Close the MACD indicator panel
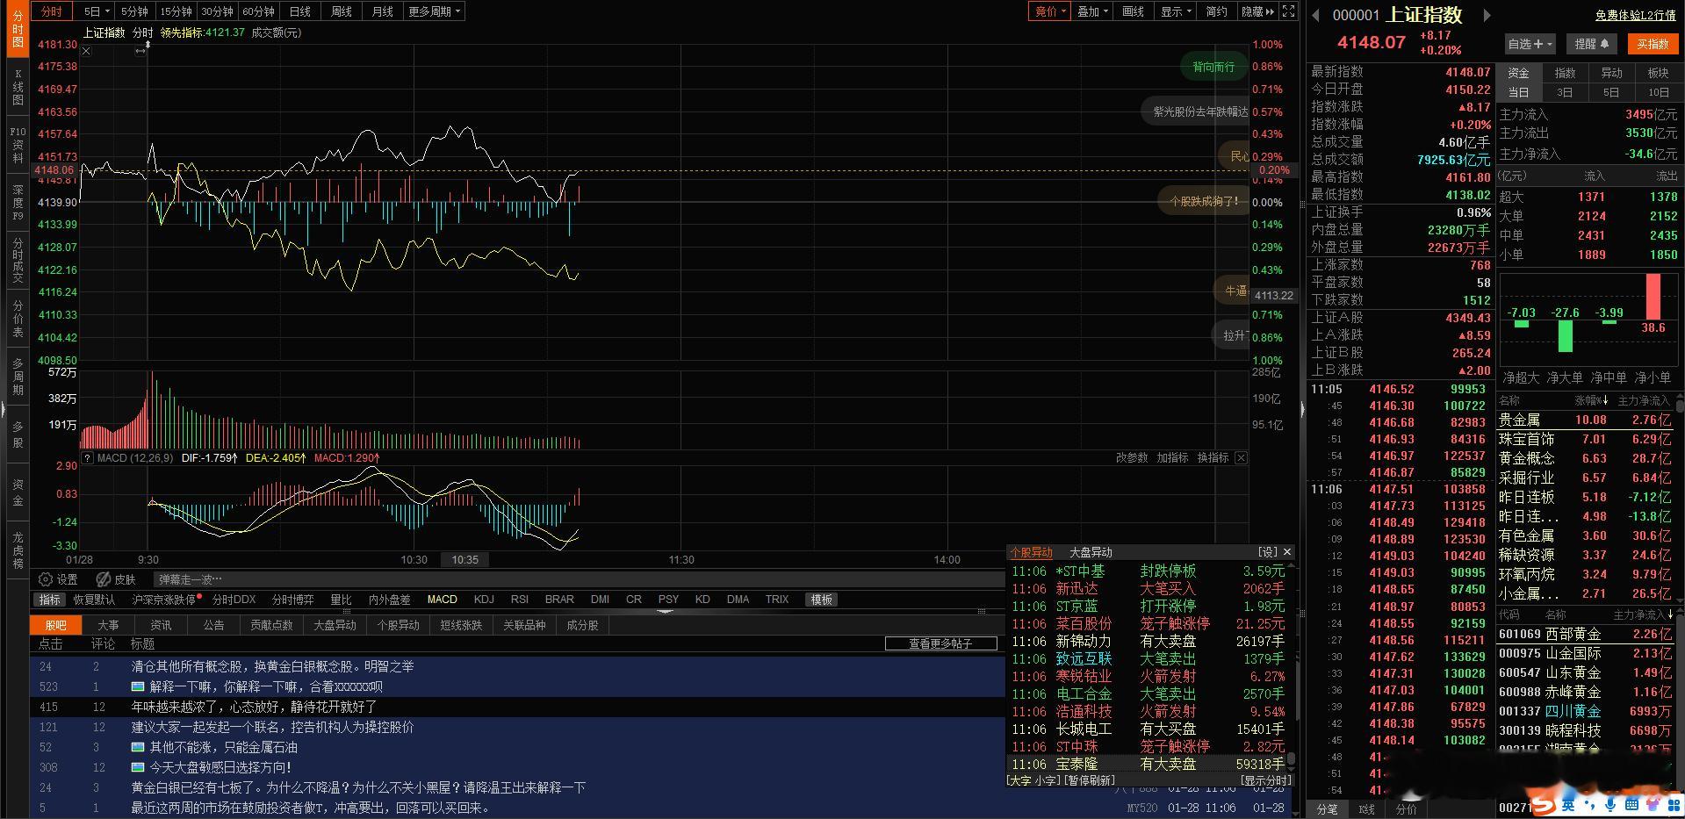This screenshot has width=1685, height=819. 1241,457
